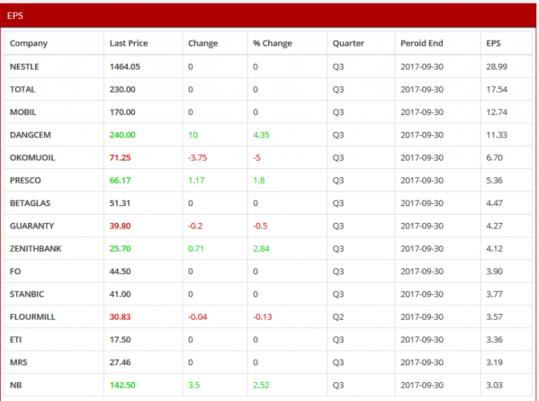The width and height of the screenshot is (539, 401).
Task: Select the ETI company cell
Action: pos(15,339)
